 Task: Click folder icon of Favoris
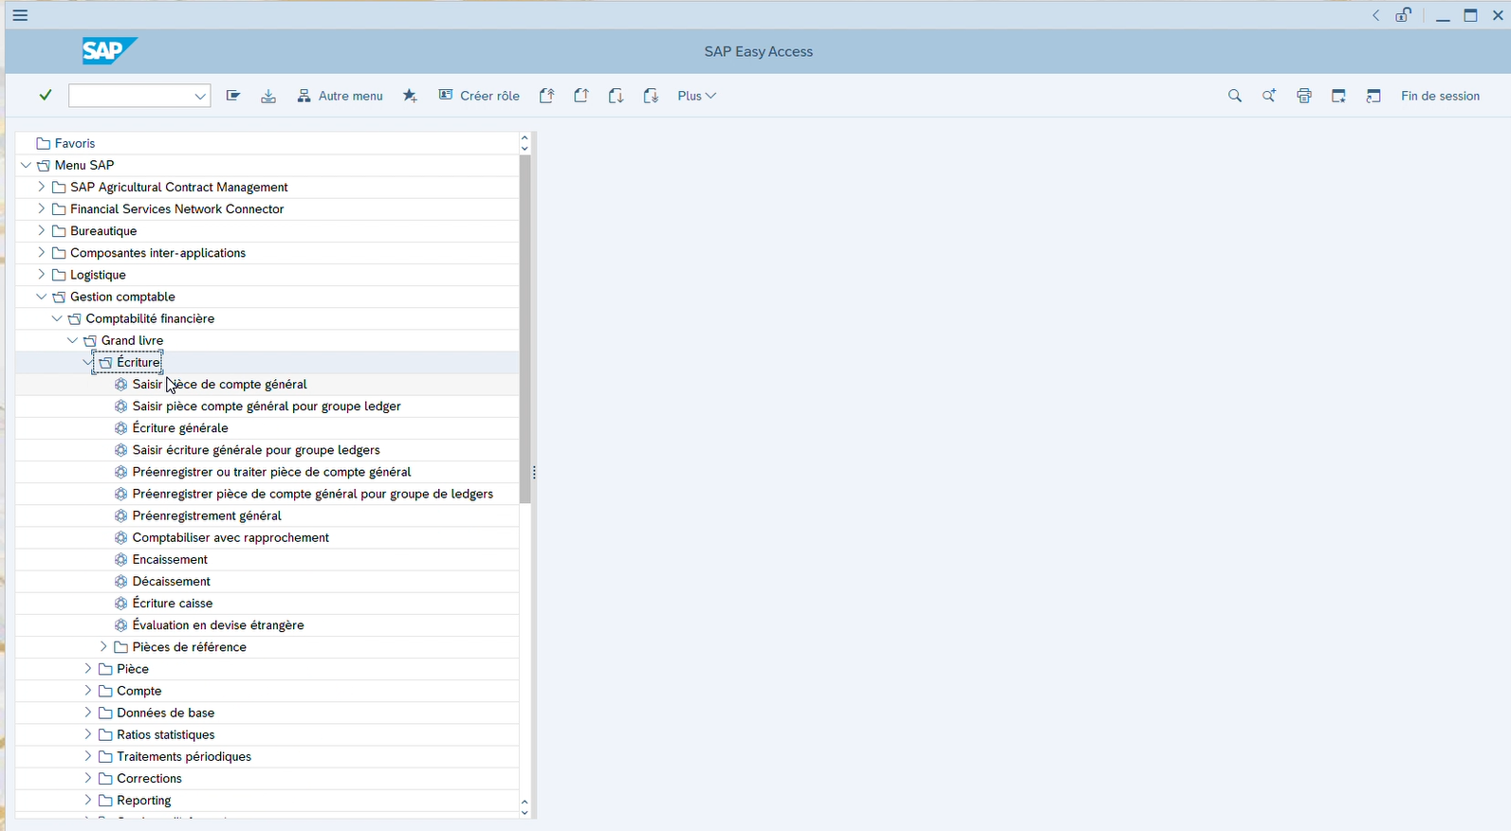click(43, 143)
